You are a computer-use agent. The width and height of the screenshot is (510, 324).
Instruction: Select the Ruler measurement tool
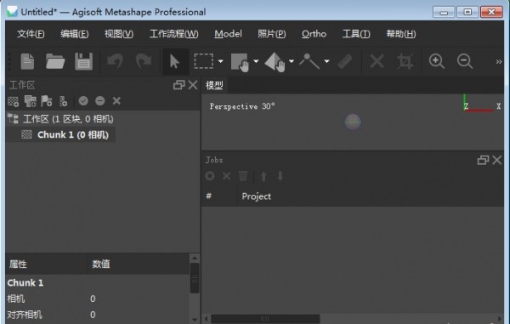[345, 61]
